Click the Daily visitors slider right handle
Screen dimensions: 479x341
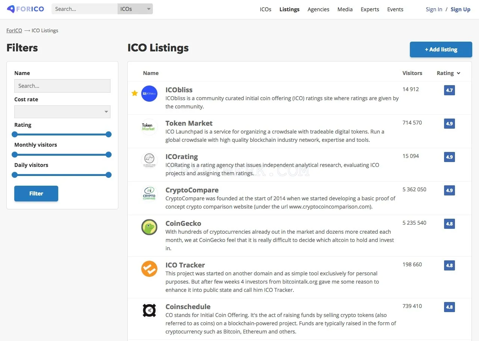pos(109,175)
